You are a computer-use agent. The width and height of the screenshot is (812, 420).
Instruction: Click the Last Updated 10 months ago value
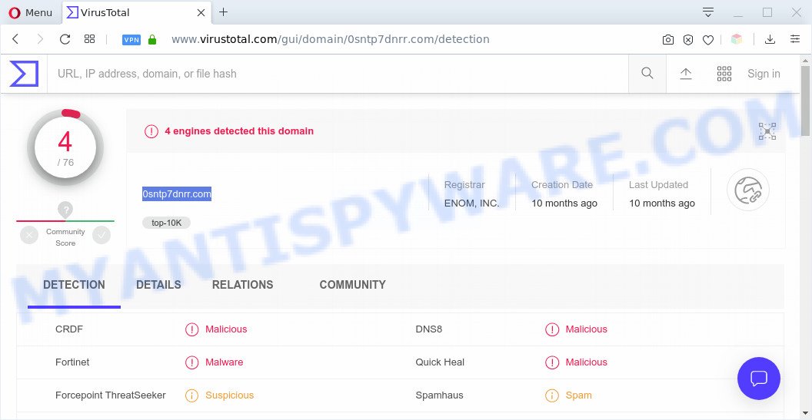[x=662, y=203]
